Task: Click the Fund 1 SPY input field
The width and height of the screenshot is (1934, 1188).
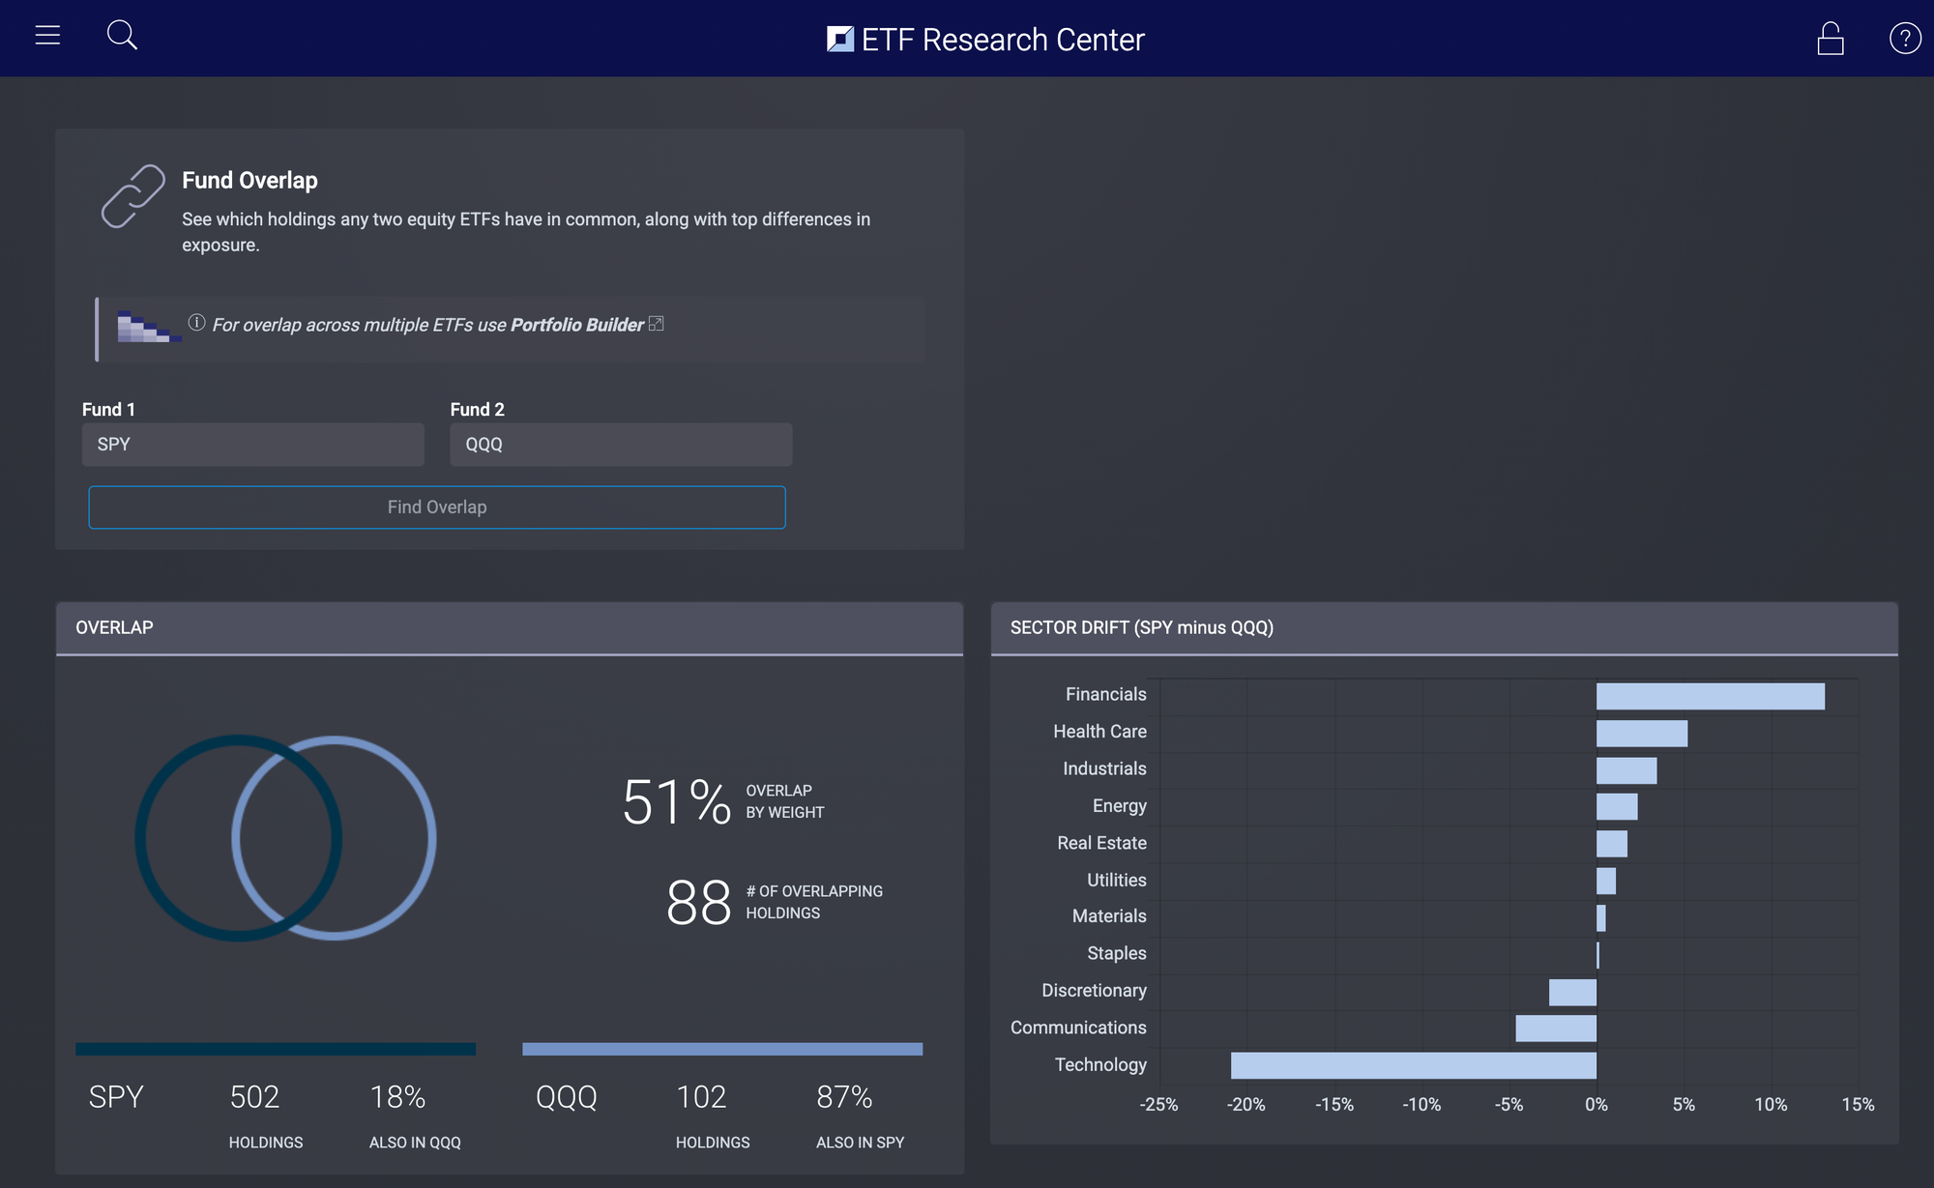Action: 252,445
